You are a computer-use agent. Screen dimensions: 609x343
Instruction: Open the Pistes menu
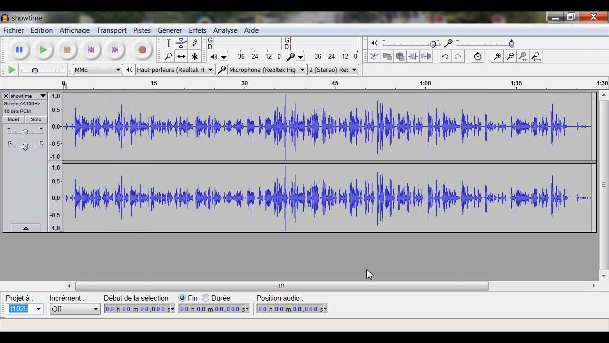(x=142, y=30)
